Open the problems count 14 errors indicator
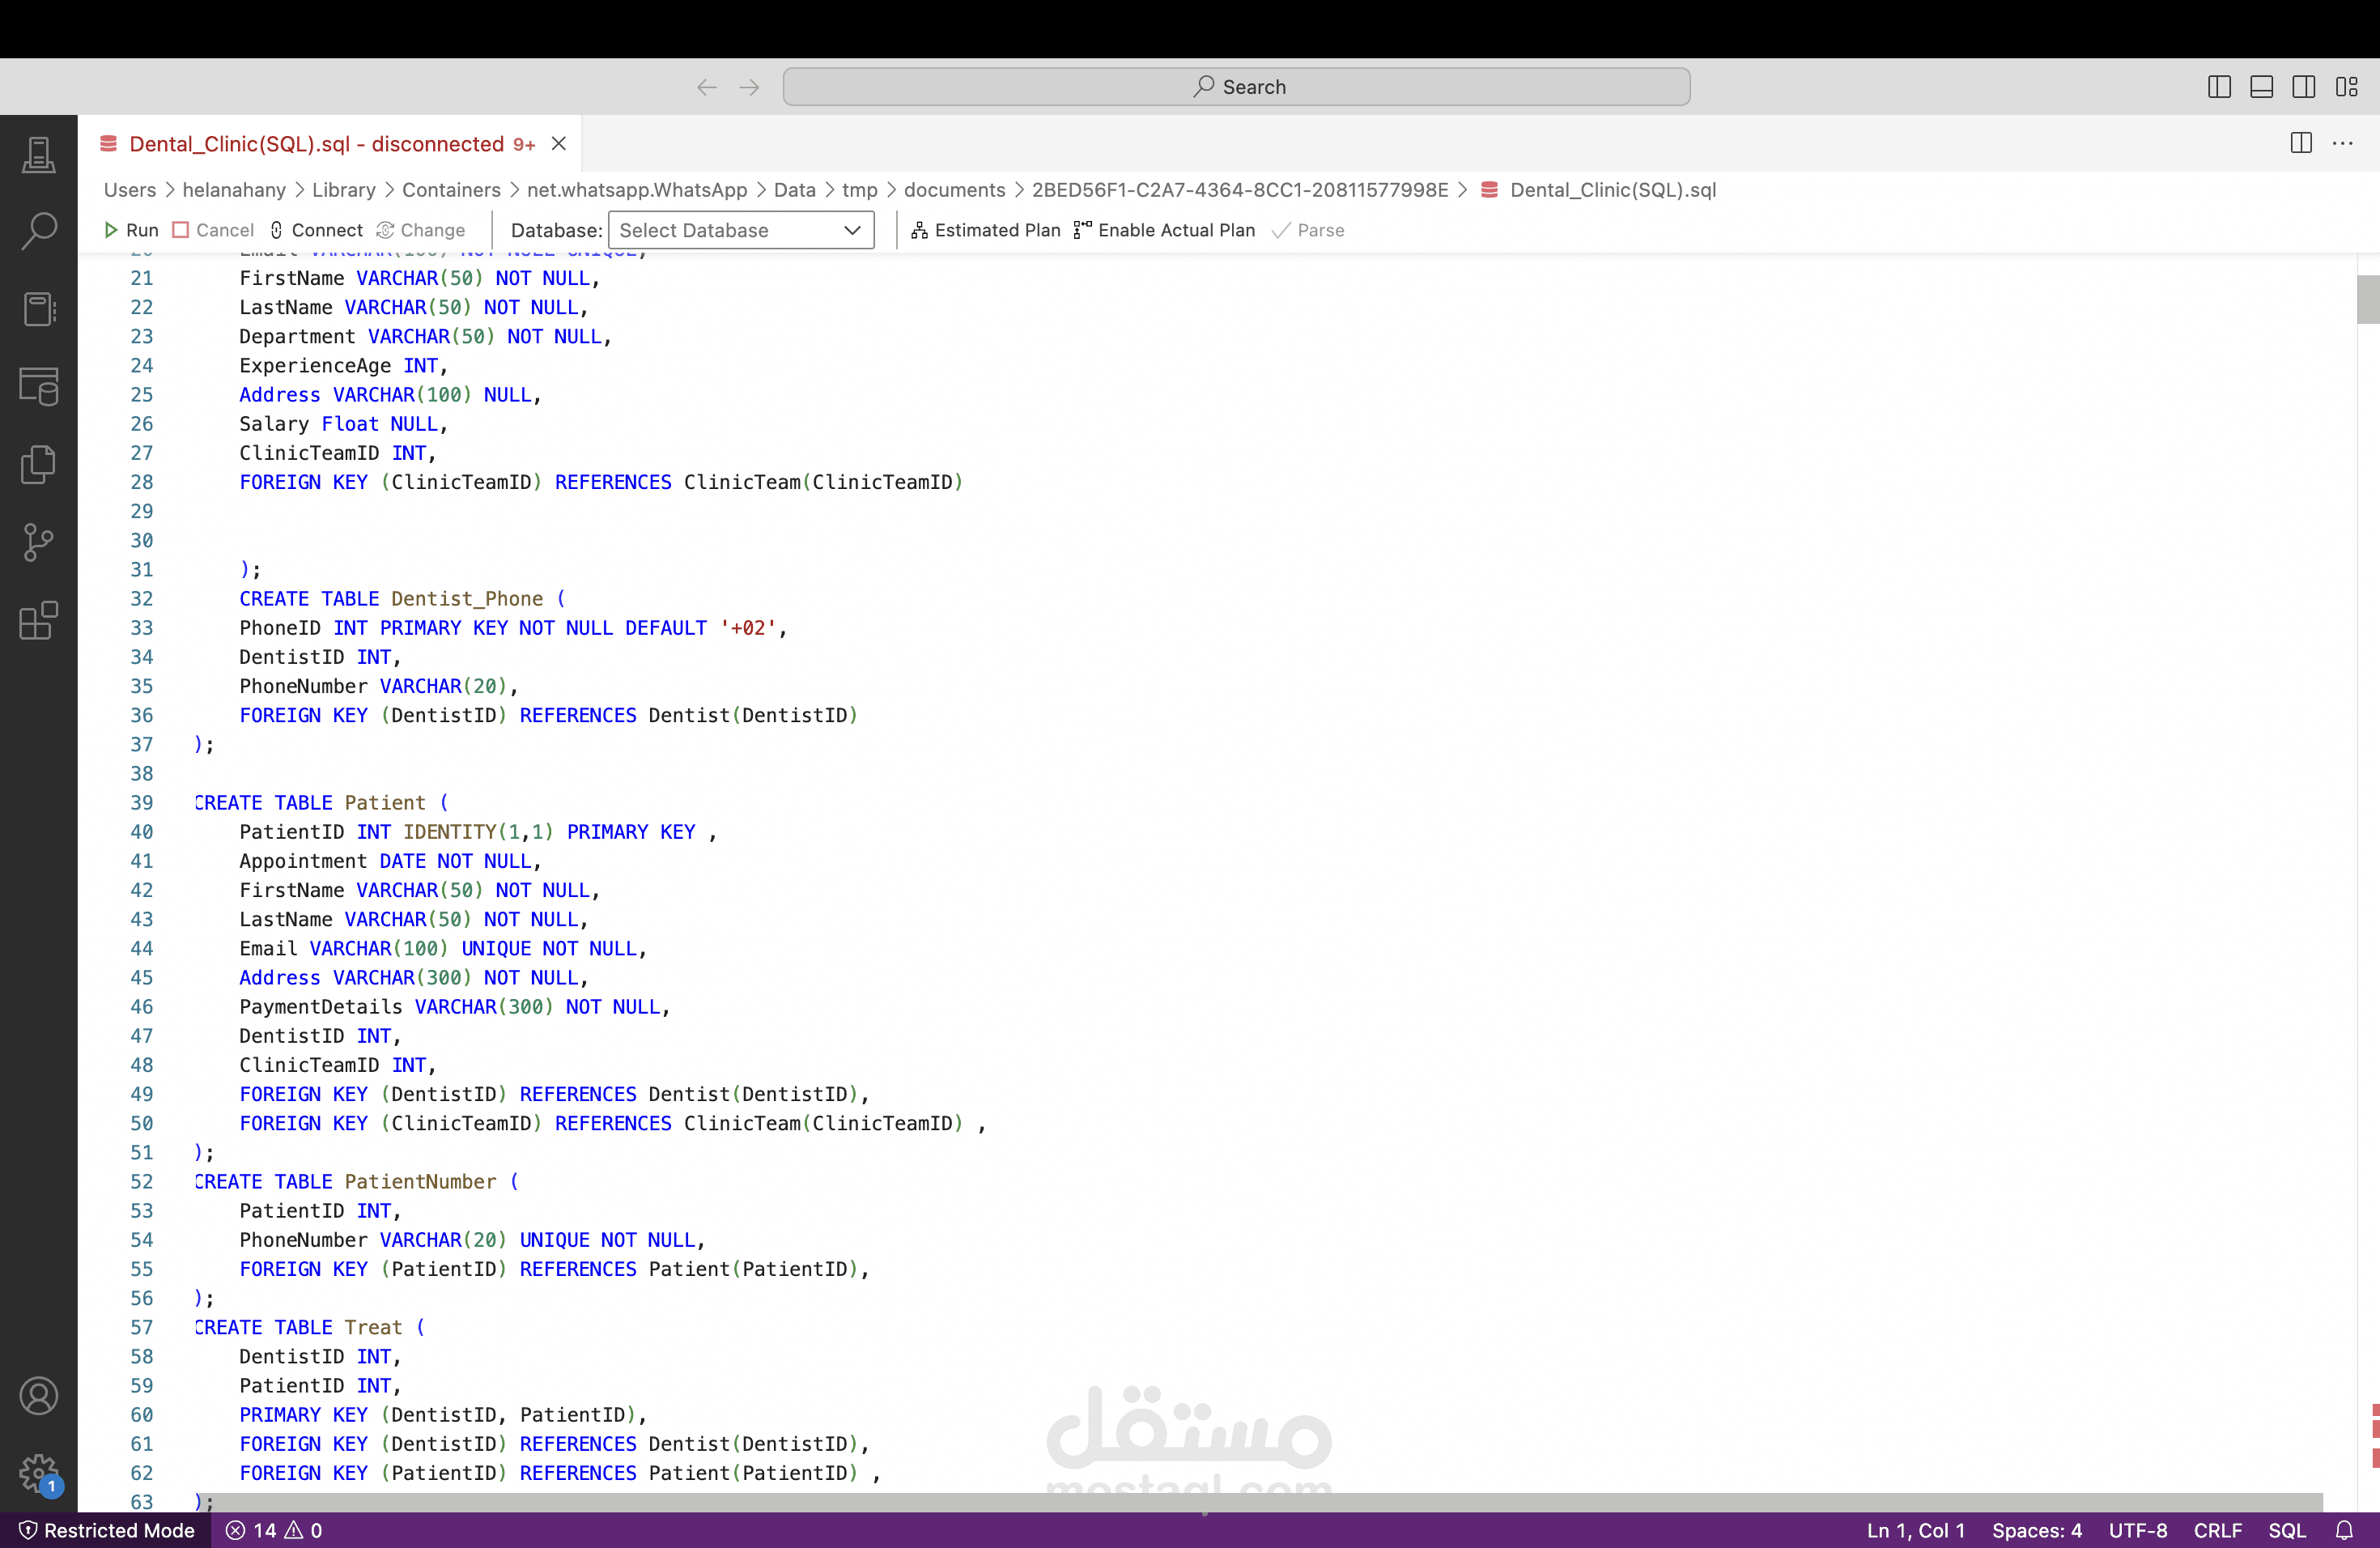Viewport: 2380px width, 1548px height. point(274,1530)
